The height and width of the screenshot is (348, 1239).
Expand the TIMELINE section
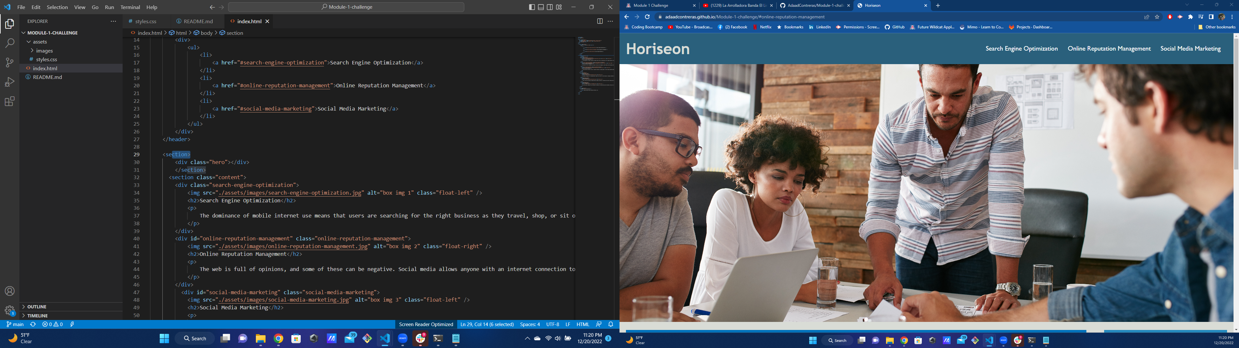(37, 316)
